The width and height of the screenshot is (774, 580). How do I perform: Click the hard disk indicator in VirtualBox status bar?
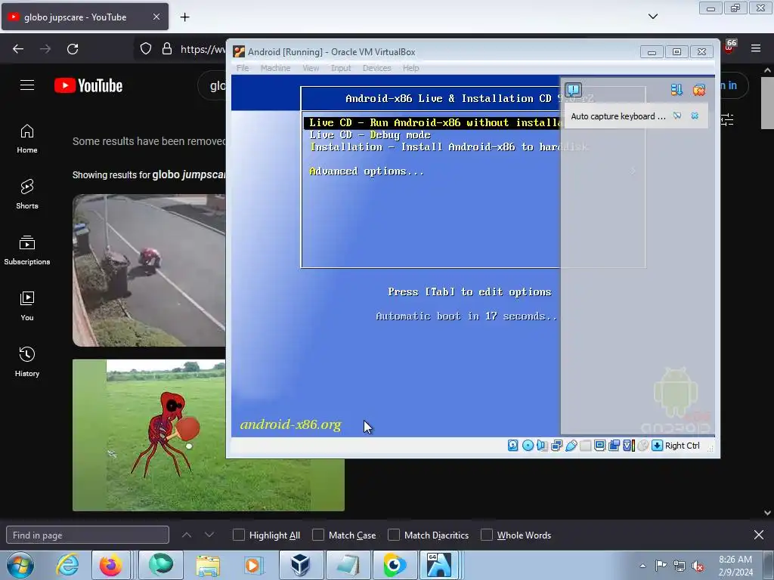click(513, 446)
